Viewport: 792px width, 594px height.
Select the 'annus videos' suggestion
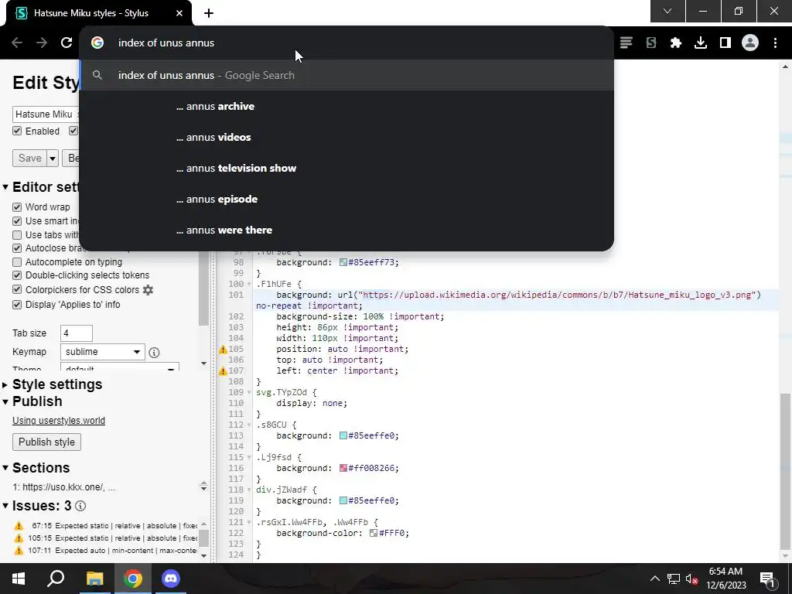point(346,137)
